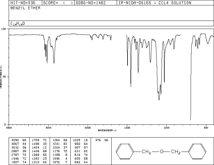The width and height of the screenshot is (214, 165).
Task: Click the CH2 group left of oxygen
Action: [146, 152]
